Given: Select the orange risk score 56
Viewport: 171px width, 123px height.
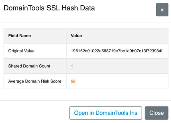Looking at the screenshot, I should [x=73, y=81].
